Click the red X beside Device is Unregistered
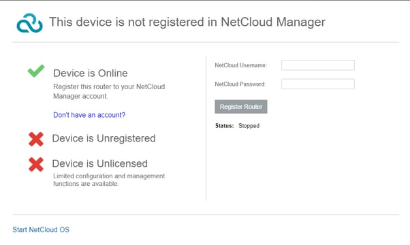This screenshot has width=410, height=245. tap(36, 139)
